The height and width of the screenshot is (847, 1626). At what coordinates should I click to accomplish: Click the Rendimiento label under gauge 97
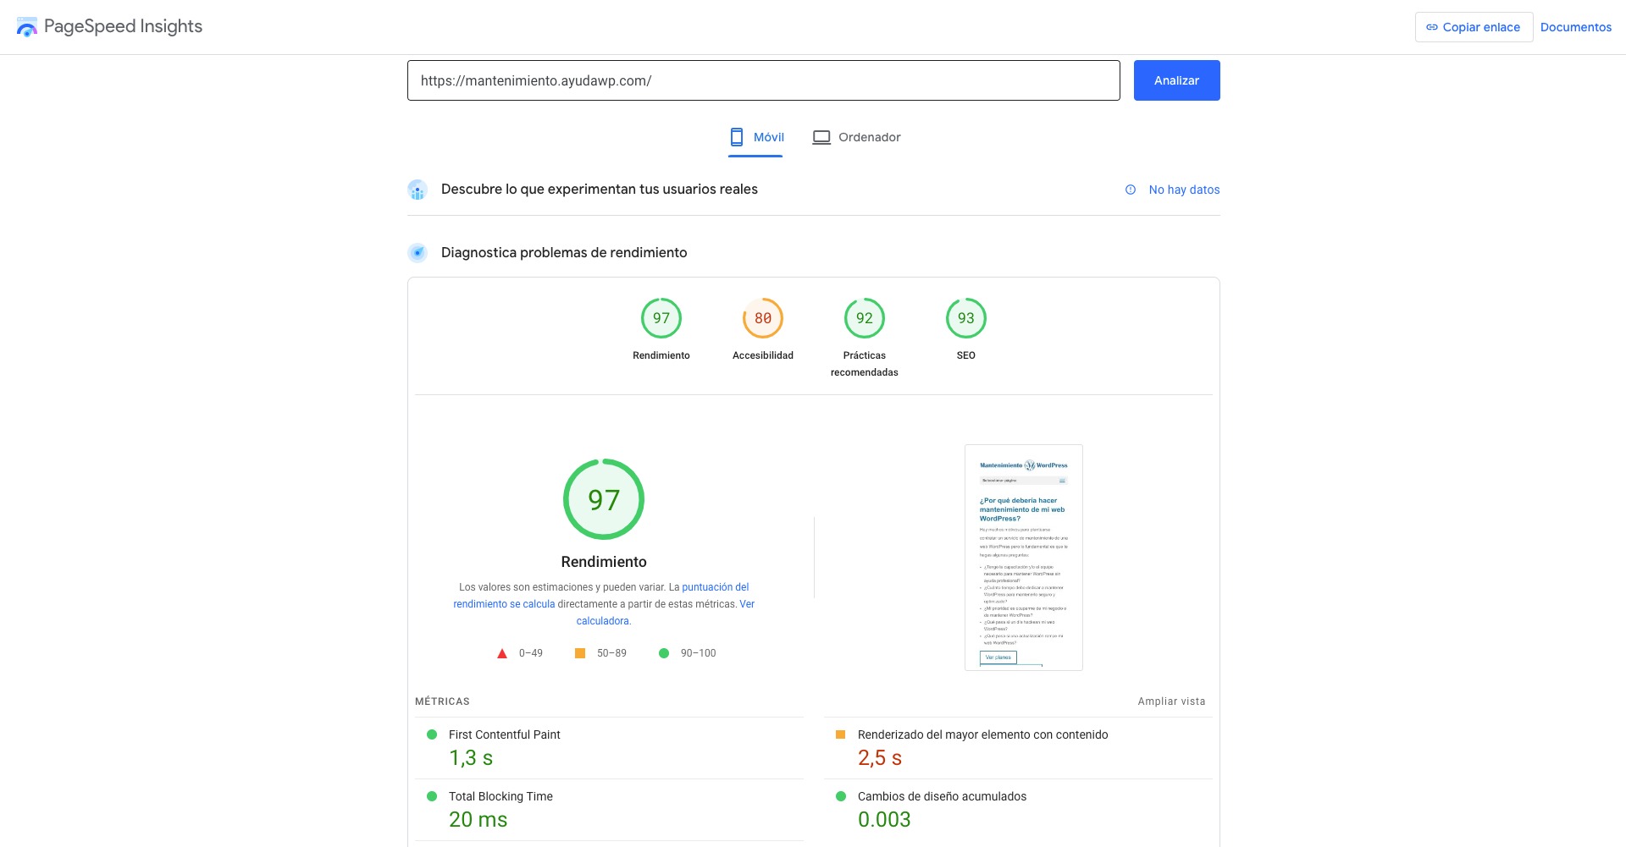coord(661,355)
